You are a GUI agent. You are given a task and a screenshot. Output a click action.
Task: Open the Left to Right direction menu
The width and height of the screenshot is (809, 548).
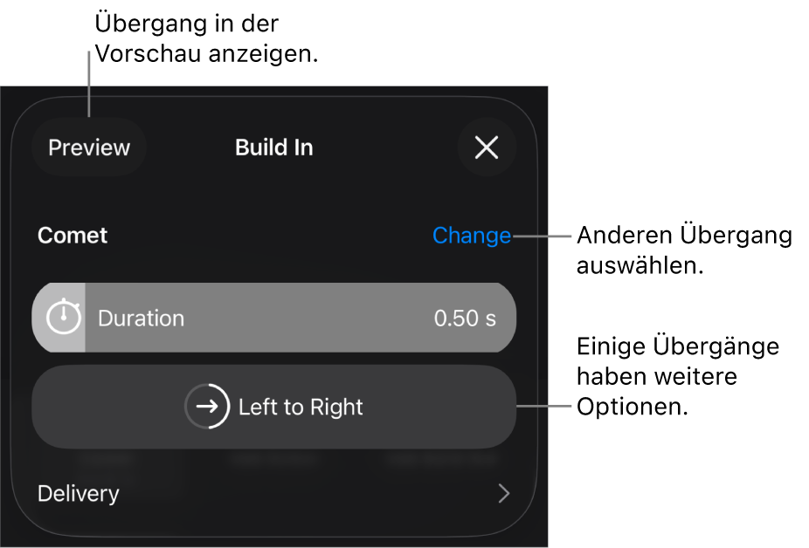(273, 407)
